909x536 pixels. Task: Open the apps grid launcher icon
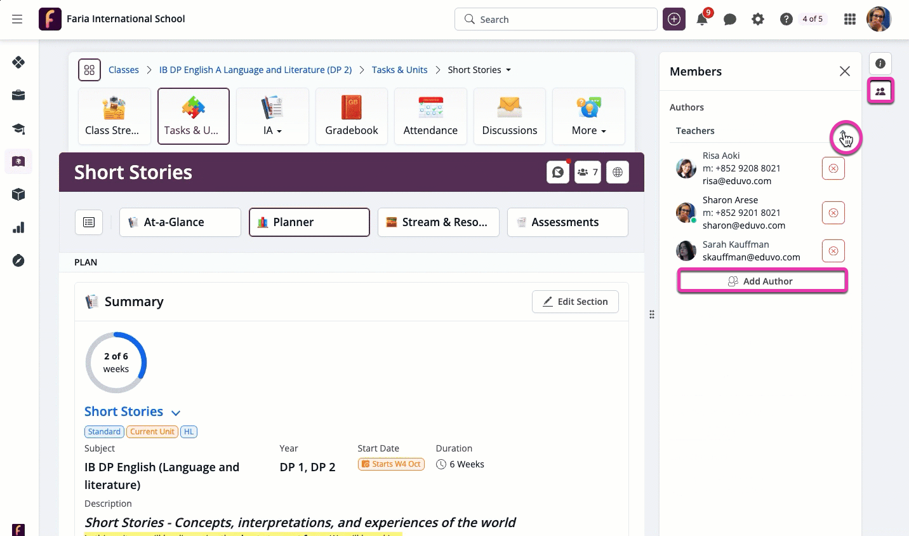[850, 20]
